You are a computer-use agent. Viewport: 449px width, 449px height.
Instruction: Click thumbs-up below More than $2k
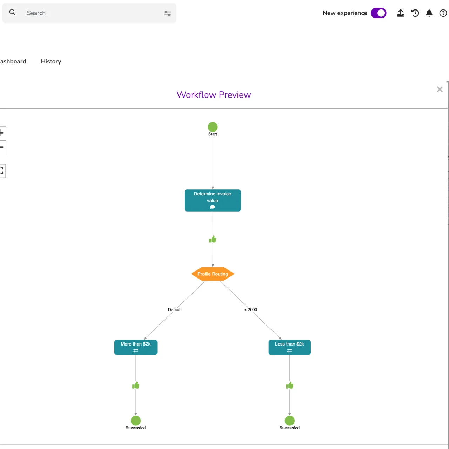point(136,385)
